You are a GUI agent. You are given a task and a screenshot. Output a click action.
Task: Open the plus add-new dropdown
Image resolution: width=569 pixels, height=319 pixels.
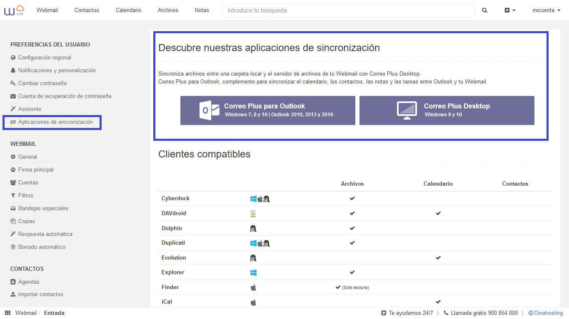(x=510, y=10)
